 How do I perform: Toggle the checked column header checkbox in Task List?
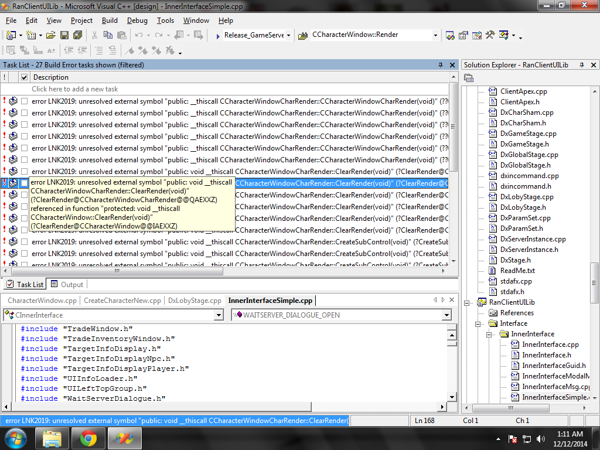click(x=24, y=77)
